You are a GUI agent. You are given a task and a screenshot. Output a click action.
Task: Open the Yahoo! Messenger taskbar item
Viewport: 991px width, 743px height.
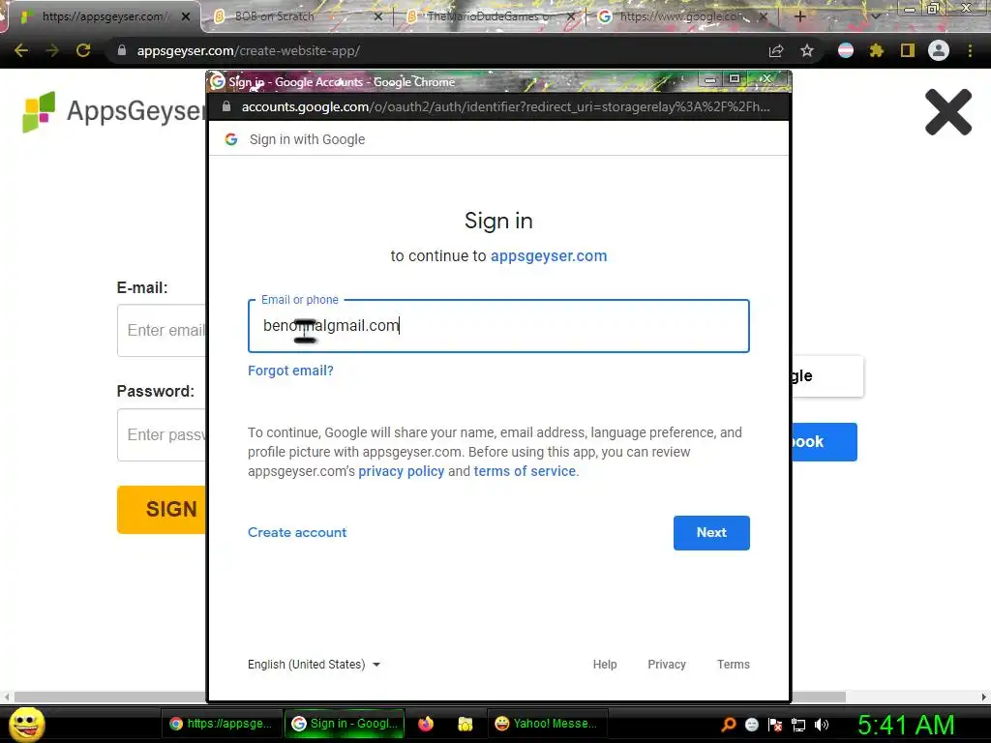548,724
